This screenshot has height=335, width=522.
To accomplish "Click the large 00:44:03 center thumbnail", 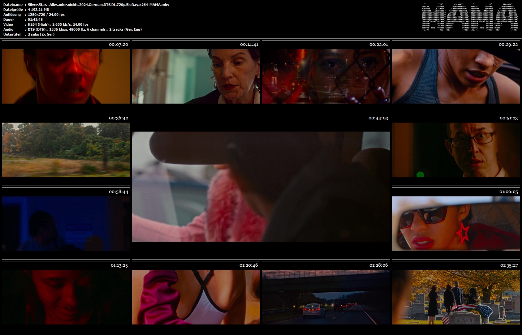I will click(261, 187).
